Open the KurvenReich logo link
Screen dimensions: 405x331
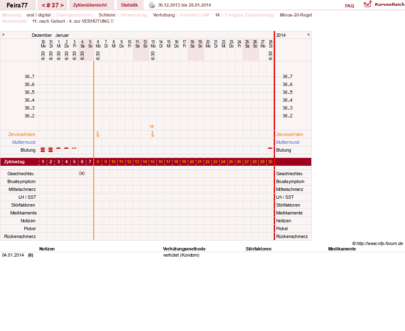384,5
